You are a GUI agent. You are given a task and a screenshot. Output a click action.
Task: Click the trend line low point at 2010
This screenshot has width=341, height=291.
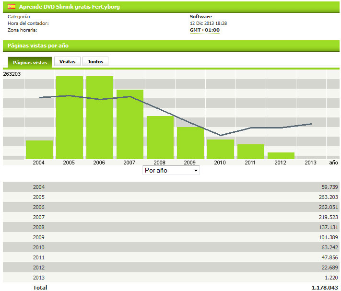click(221, 136)
